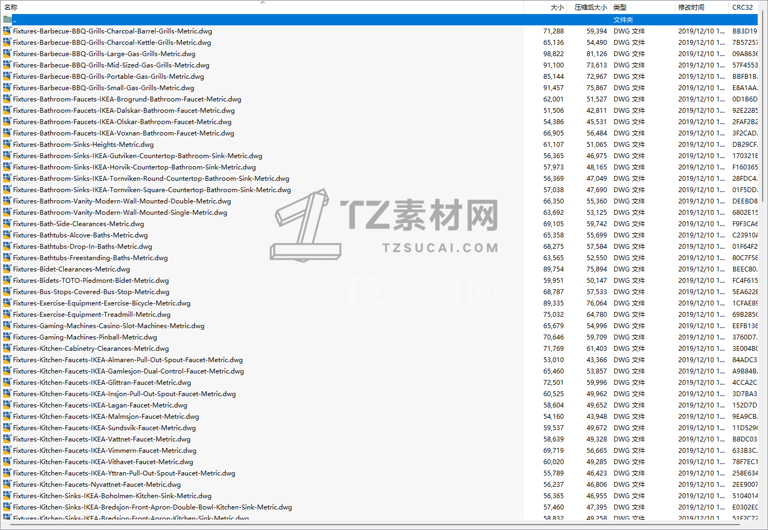
Task: Select the size value 72,501
Action: click(554, 382)
